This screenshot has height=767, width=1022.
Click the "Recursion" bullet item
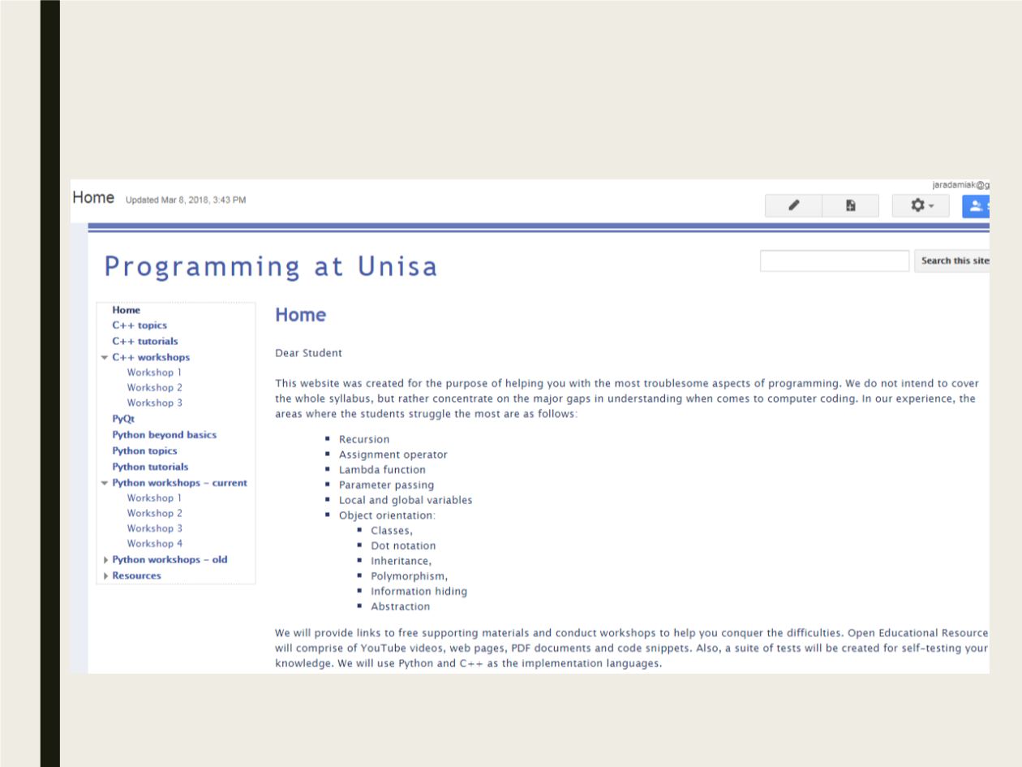coord(364,439)
